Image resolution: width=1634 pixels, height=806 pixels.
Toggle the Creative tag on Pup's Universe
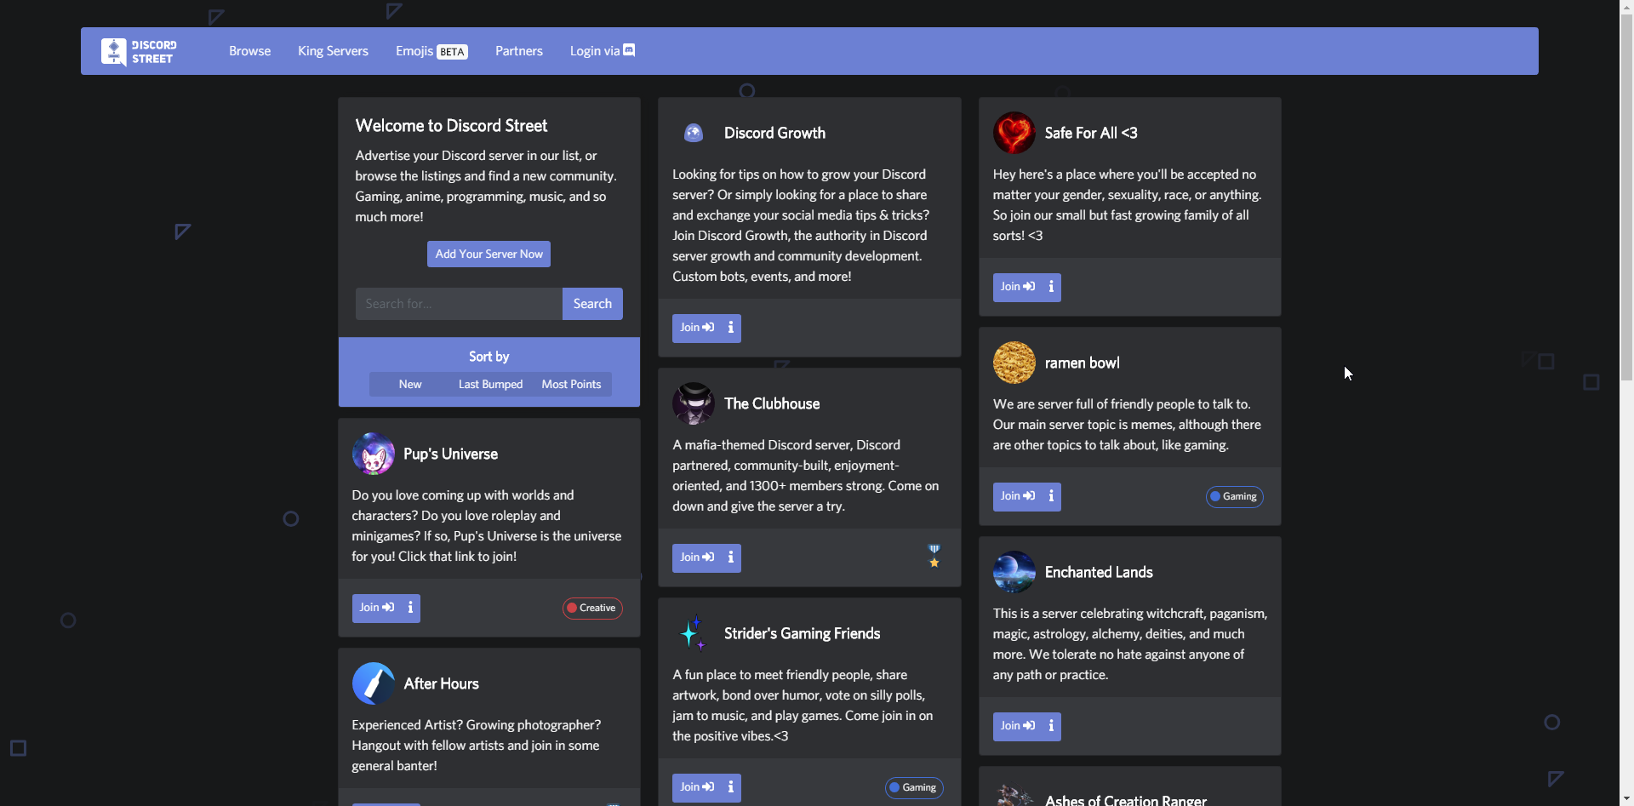pos(591,608)
